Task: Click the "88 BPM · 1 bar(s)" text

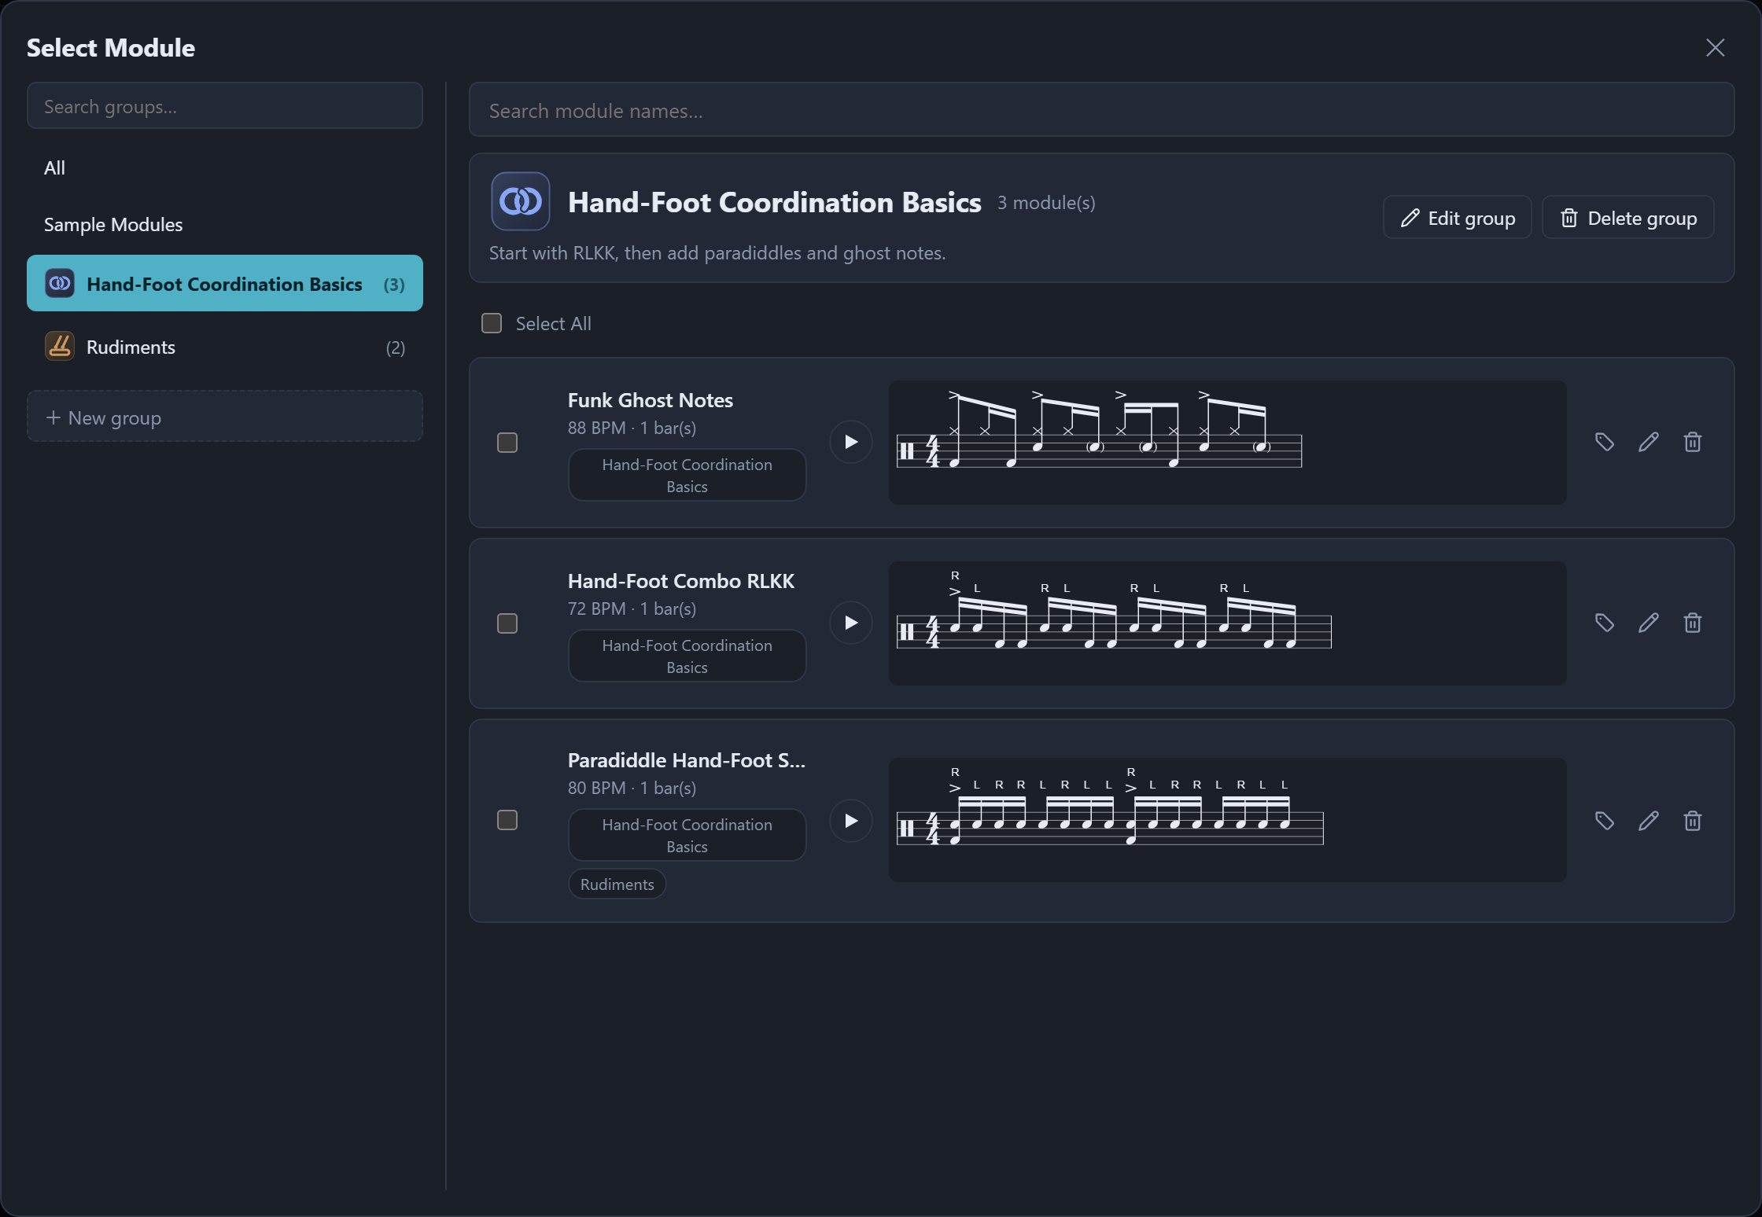Action: pyautogui.click(x=632, y=428)
